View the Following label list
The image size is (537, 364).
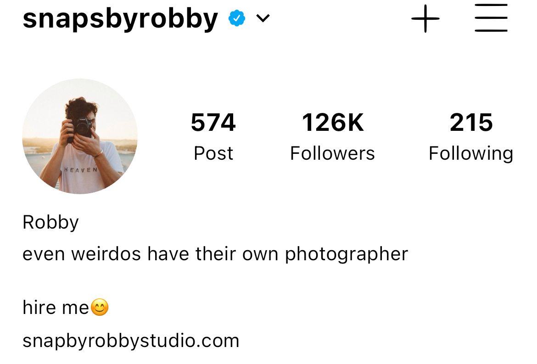471,154
